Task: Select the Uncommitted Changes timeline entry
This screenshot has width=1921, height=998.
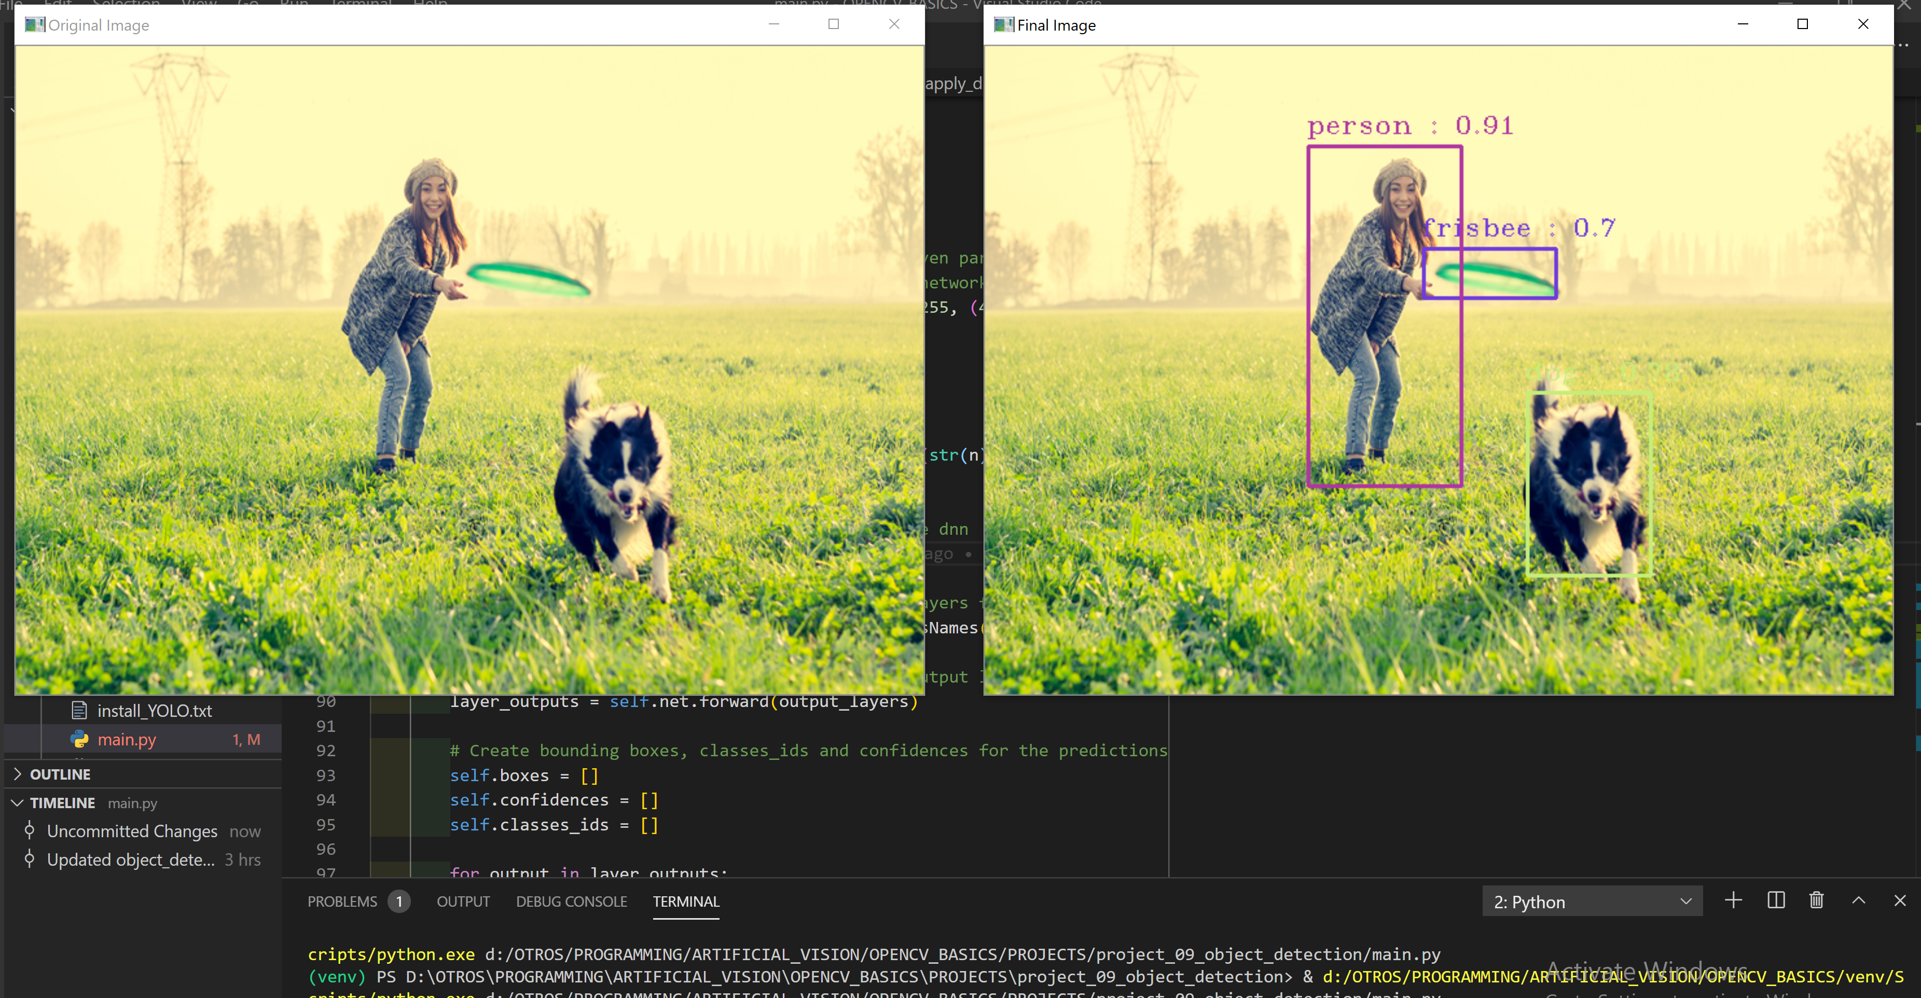Action: coord(132,831)
